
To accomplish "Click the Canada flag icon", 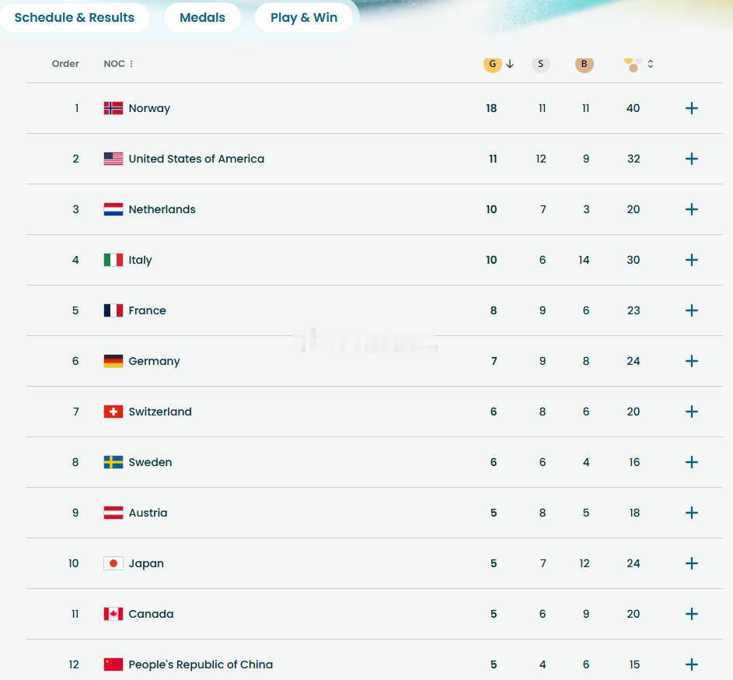I will point(113,614).
